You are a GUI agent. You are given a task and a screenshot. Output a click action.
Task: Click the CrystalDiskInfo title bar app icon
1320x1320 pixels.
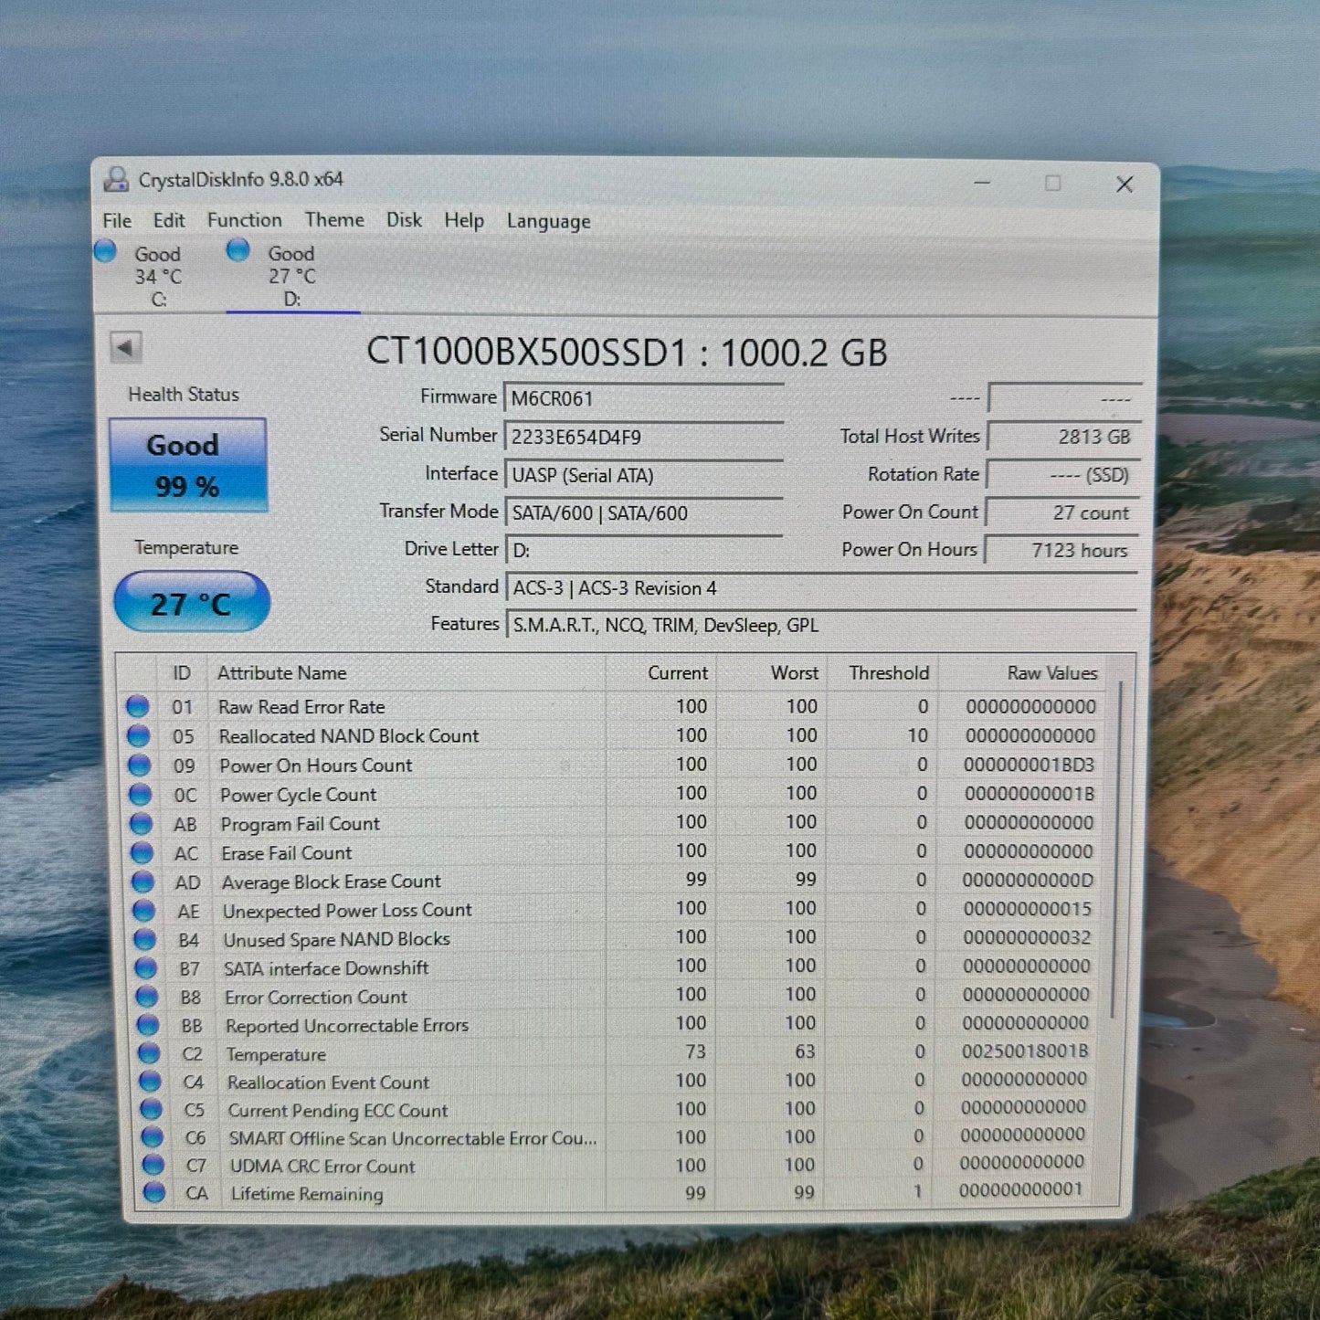click(116, 179)
